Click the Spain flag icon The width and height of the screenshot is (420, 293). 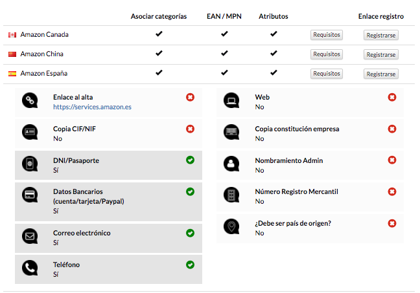pos(12,74)
